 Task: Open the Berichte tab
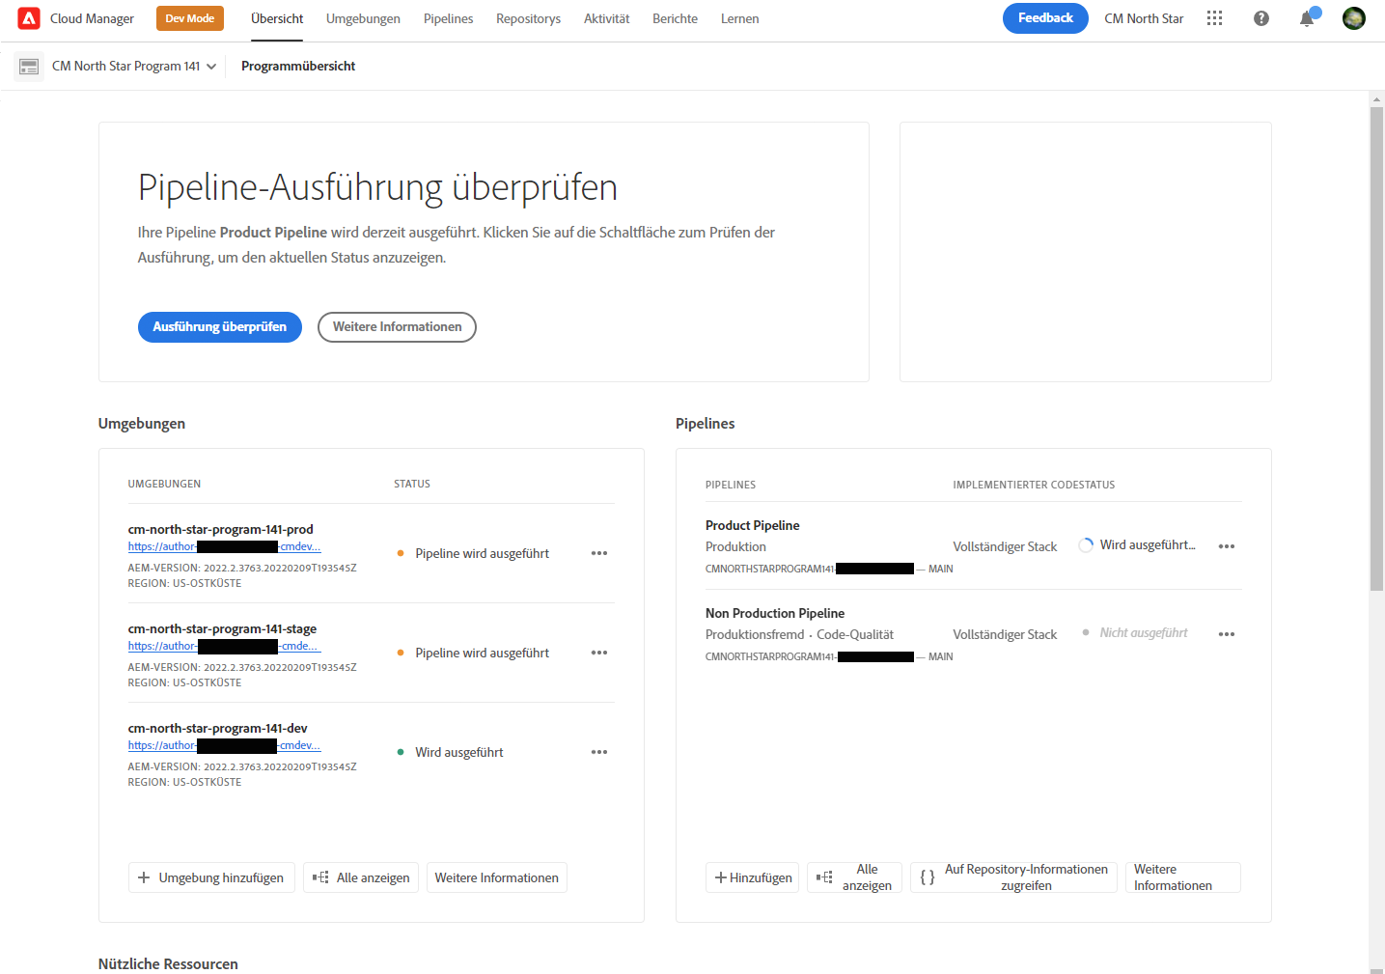(x=675, y=18)
